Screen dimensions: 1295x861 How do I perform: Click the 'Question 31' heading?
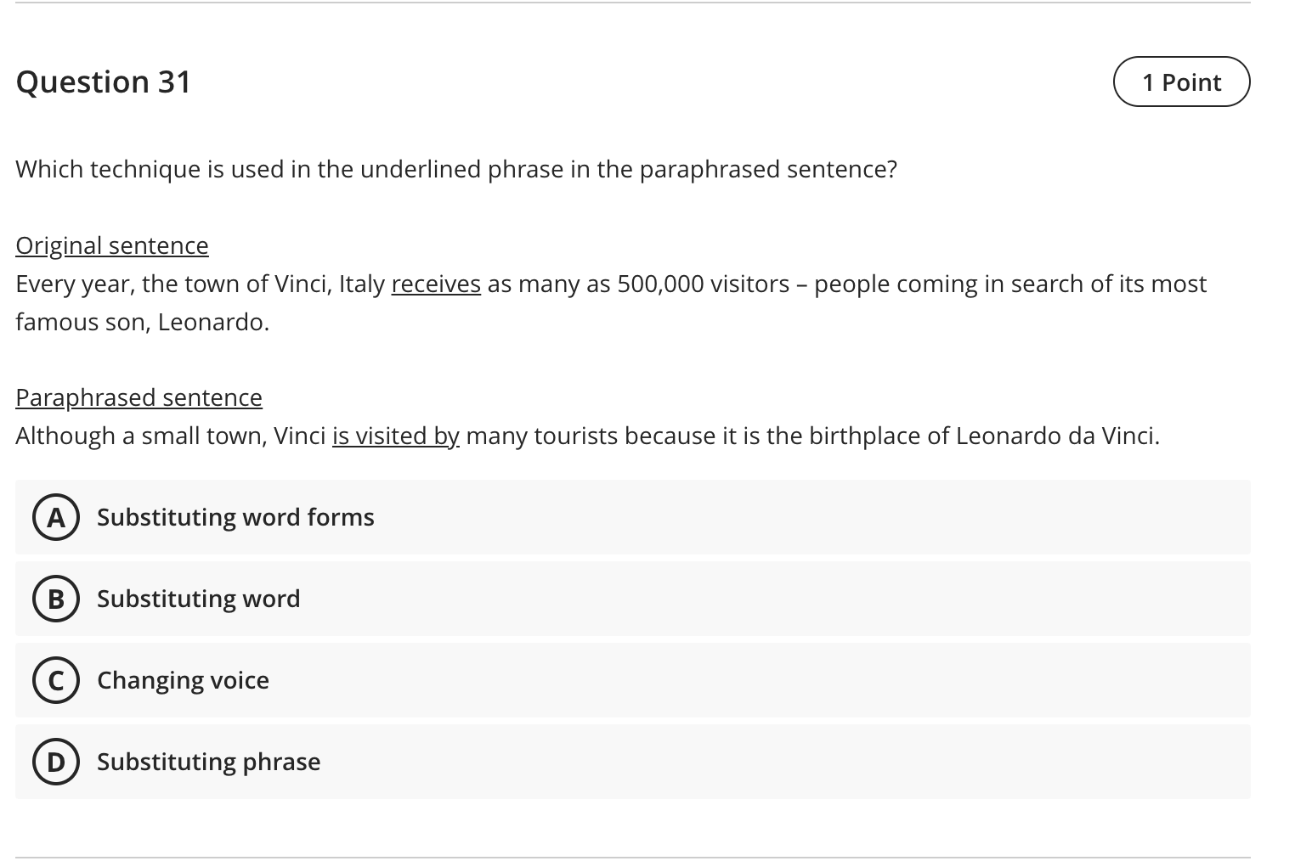pos(104,82)
